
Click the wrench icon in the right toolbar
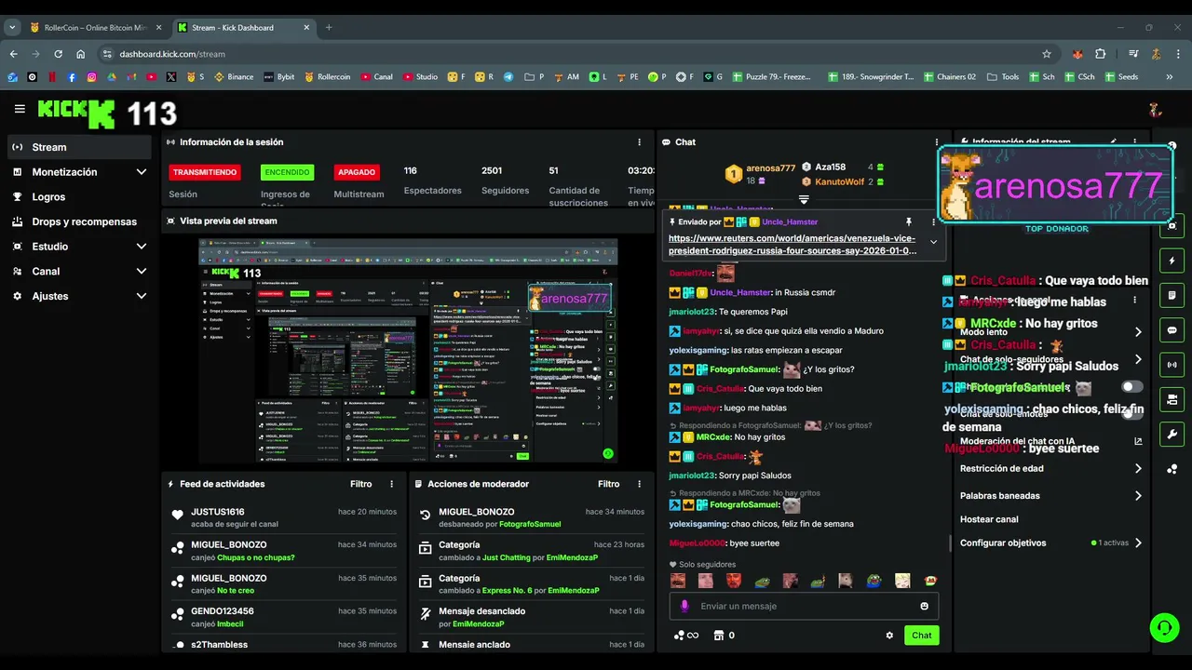tap(1172, 435)
